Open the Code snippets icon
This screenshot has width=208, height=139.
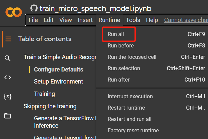pyautogui.click(x=8, y=77)
